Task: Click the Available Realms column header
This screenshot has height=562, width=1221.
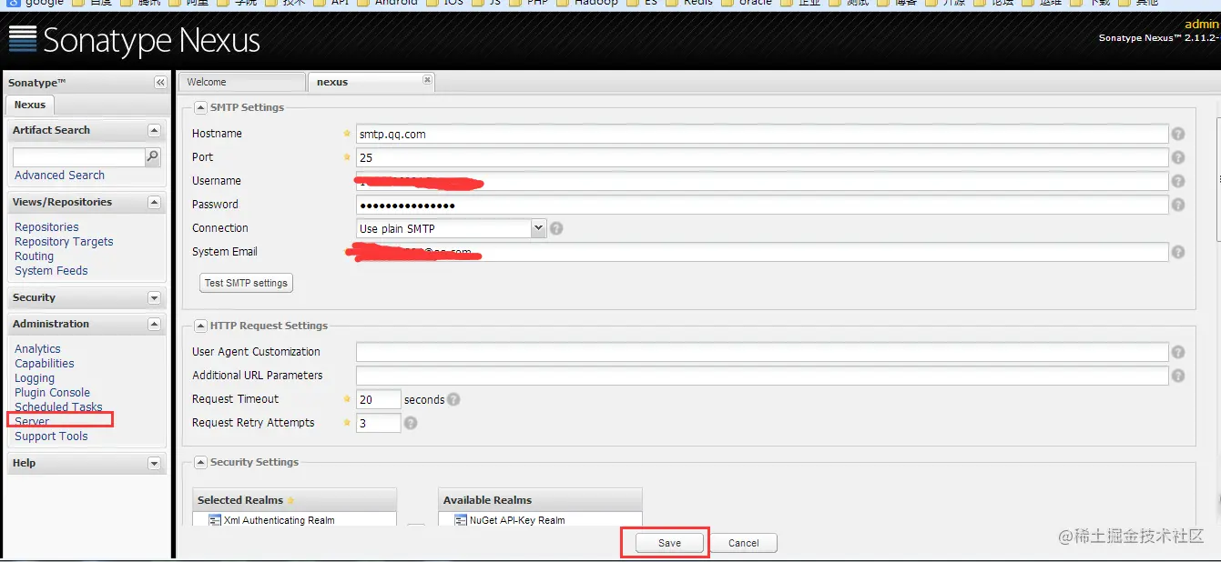Action: (x=541, y=500)
